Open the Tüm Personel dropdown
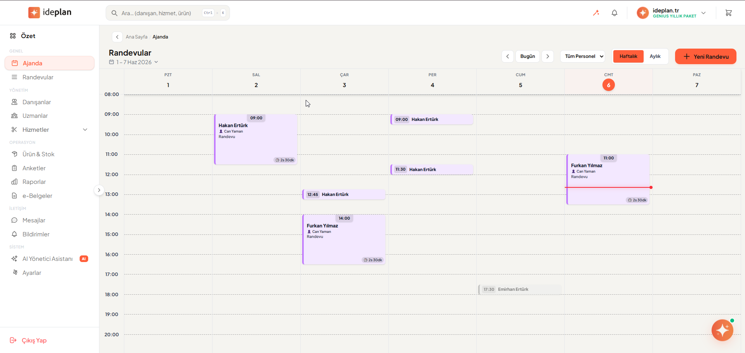 tap(583, 56)
